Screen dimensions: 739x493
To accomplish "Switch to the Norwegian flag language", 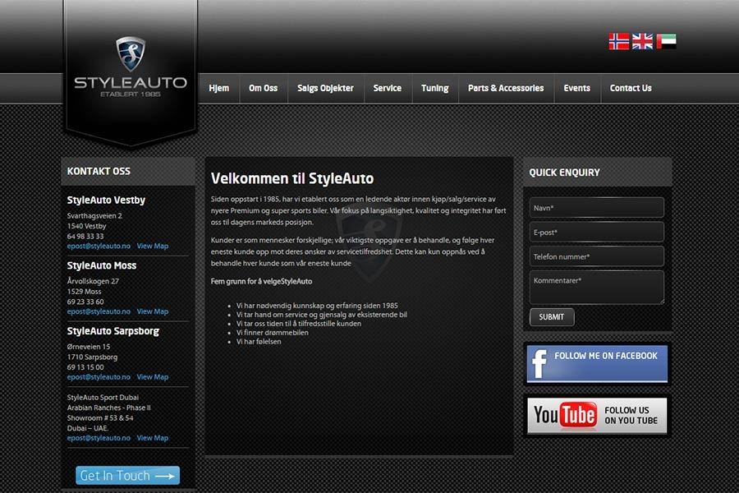I will coord(619,42).
